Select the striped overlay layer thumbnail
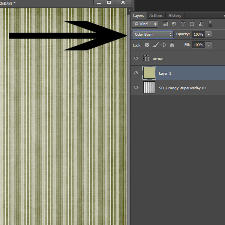 tap(149, 87)
